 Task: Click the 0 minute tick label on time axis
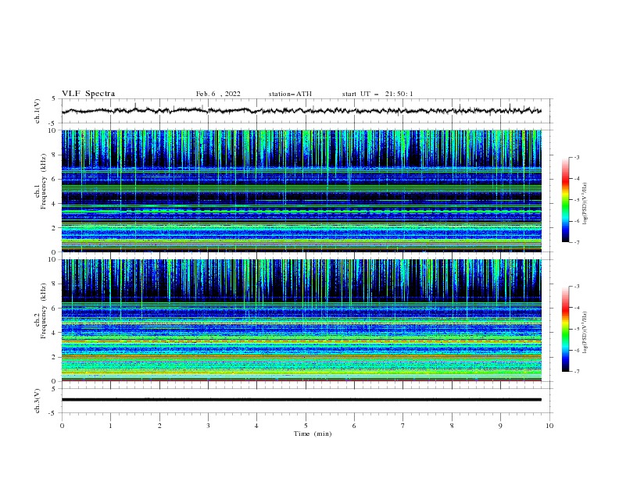pyautogui.click(x=62, y=426)
